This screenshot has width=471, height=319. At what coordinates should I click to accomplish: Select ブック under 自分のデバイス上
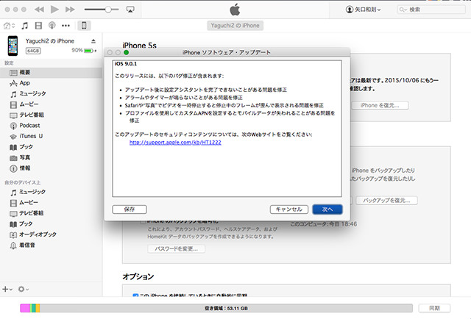[51, 224]
